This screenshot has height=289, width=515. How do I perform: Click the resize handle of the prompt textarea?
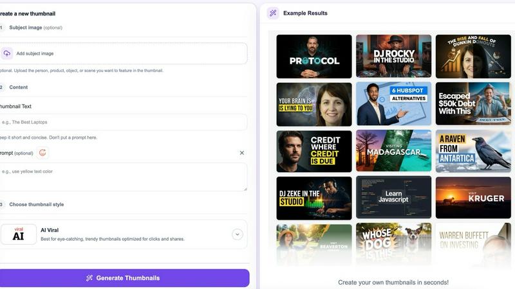(x=245, y=189)
